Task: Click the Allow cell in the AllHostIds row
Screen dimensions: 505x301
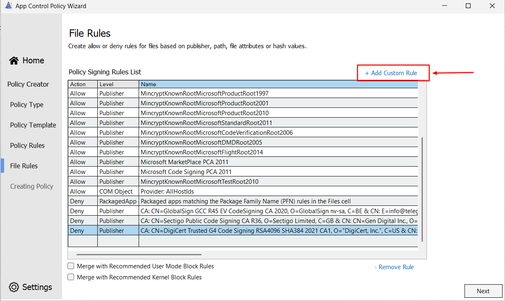Action: coord(83,192)
